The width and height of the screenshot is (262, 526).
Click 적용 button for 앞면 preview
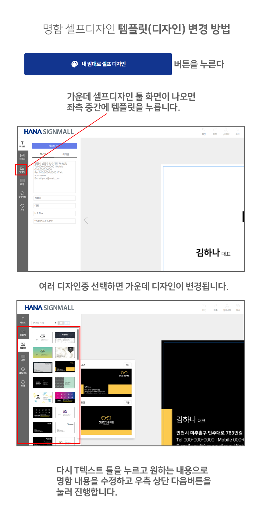coord(127,365)
